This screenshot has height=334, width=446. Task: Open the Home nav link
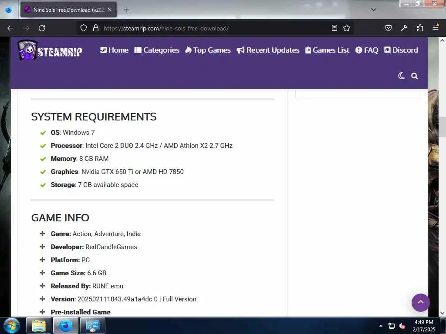[x=115, y=50]
